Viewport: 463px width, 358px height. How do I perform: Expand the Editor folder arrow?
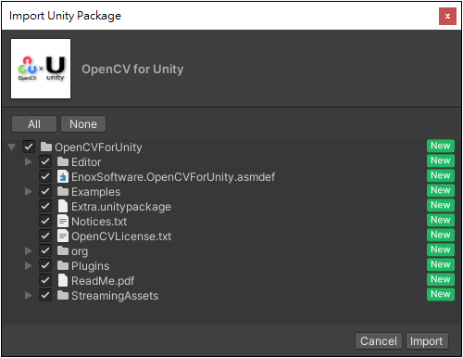pyautogui.click(x=29, y=161)
